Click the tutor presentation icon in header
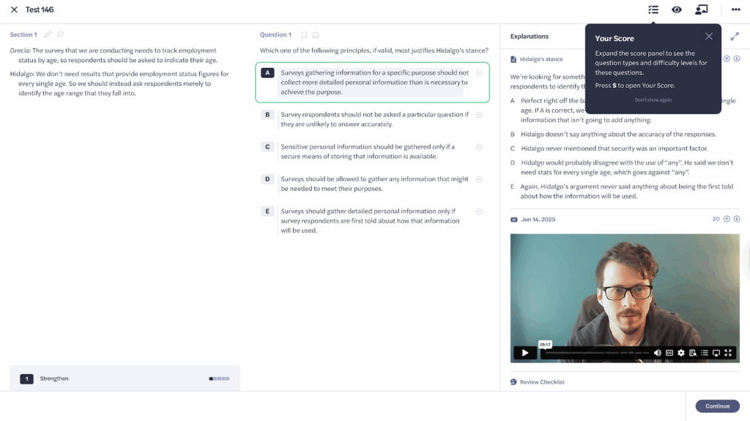The height and width of the screenshot is (421, 750). 702,10
